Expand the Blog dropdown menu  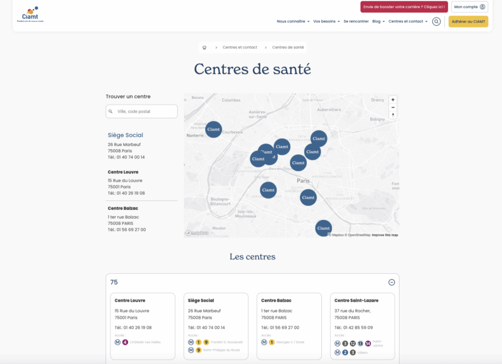(x=378, y=21)
